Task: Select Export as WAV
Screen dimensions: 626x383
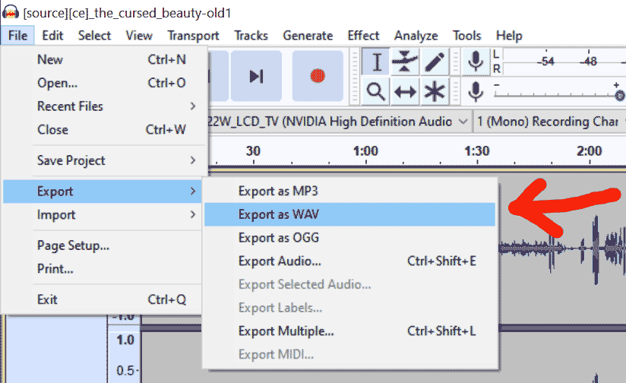Action: pos(349,214)
